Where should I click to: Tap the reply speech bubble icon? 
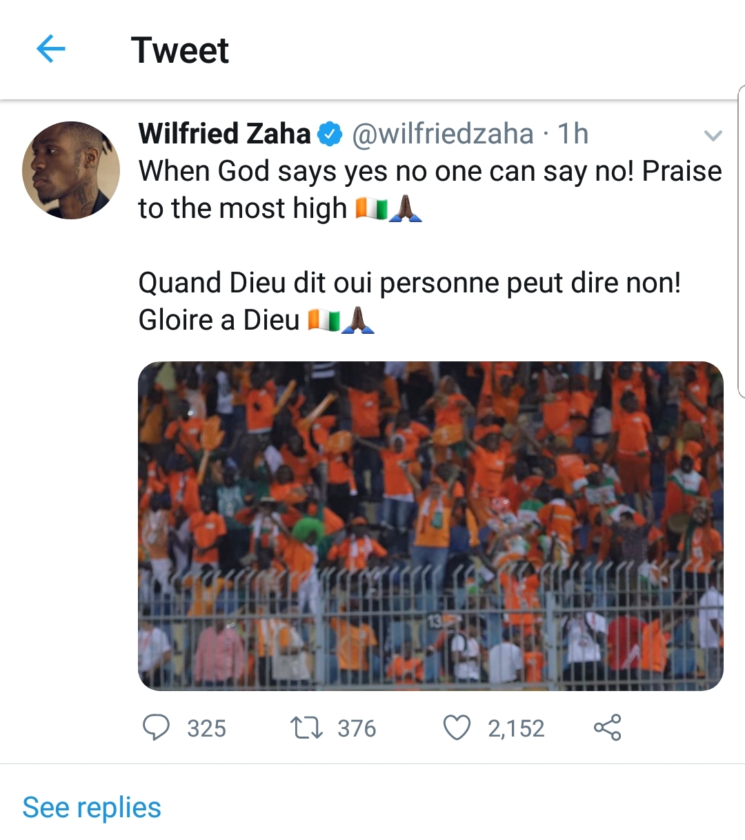pos(156,728)
